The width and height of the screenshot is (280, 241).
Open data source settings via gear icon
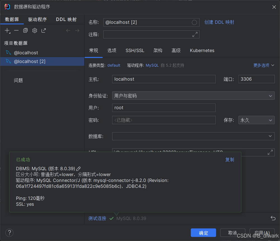pyautogui.click(x=34, y=31)
